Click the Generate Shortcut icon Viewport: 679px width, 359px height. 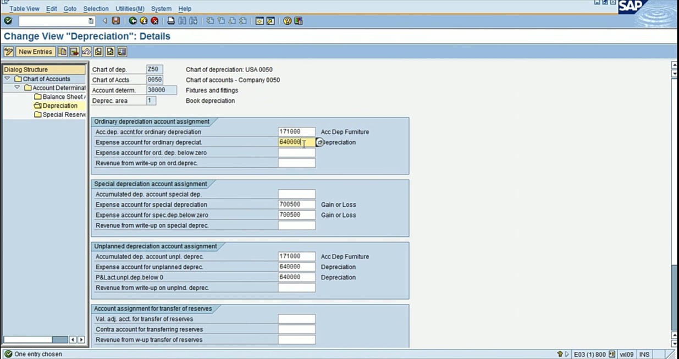[271, 21]
